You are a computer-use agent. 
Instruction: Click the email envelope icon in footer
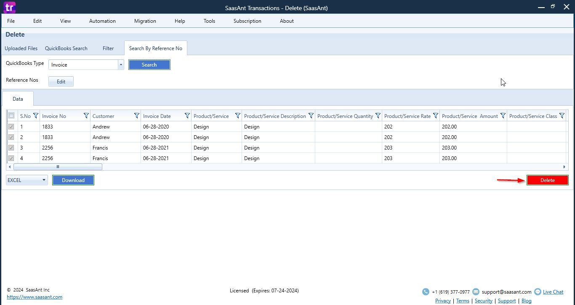tap(476, 292)
